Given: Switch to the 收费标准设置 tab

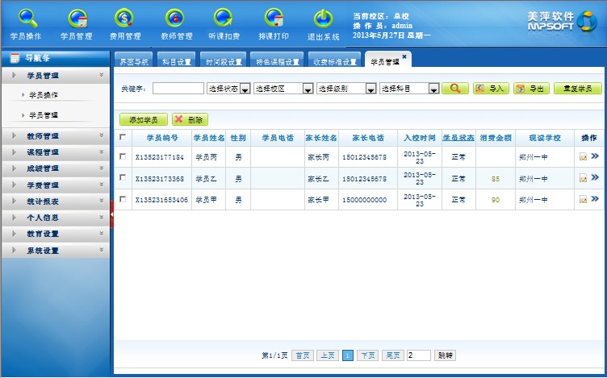Looking at the screenshot, I should 334,61.
